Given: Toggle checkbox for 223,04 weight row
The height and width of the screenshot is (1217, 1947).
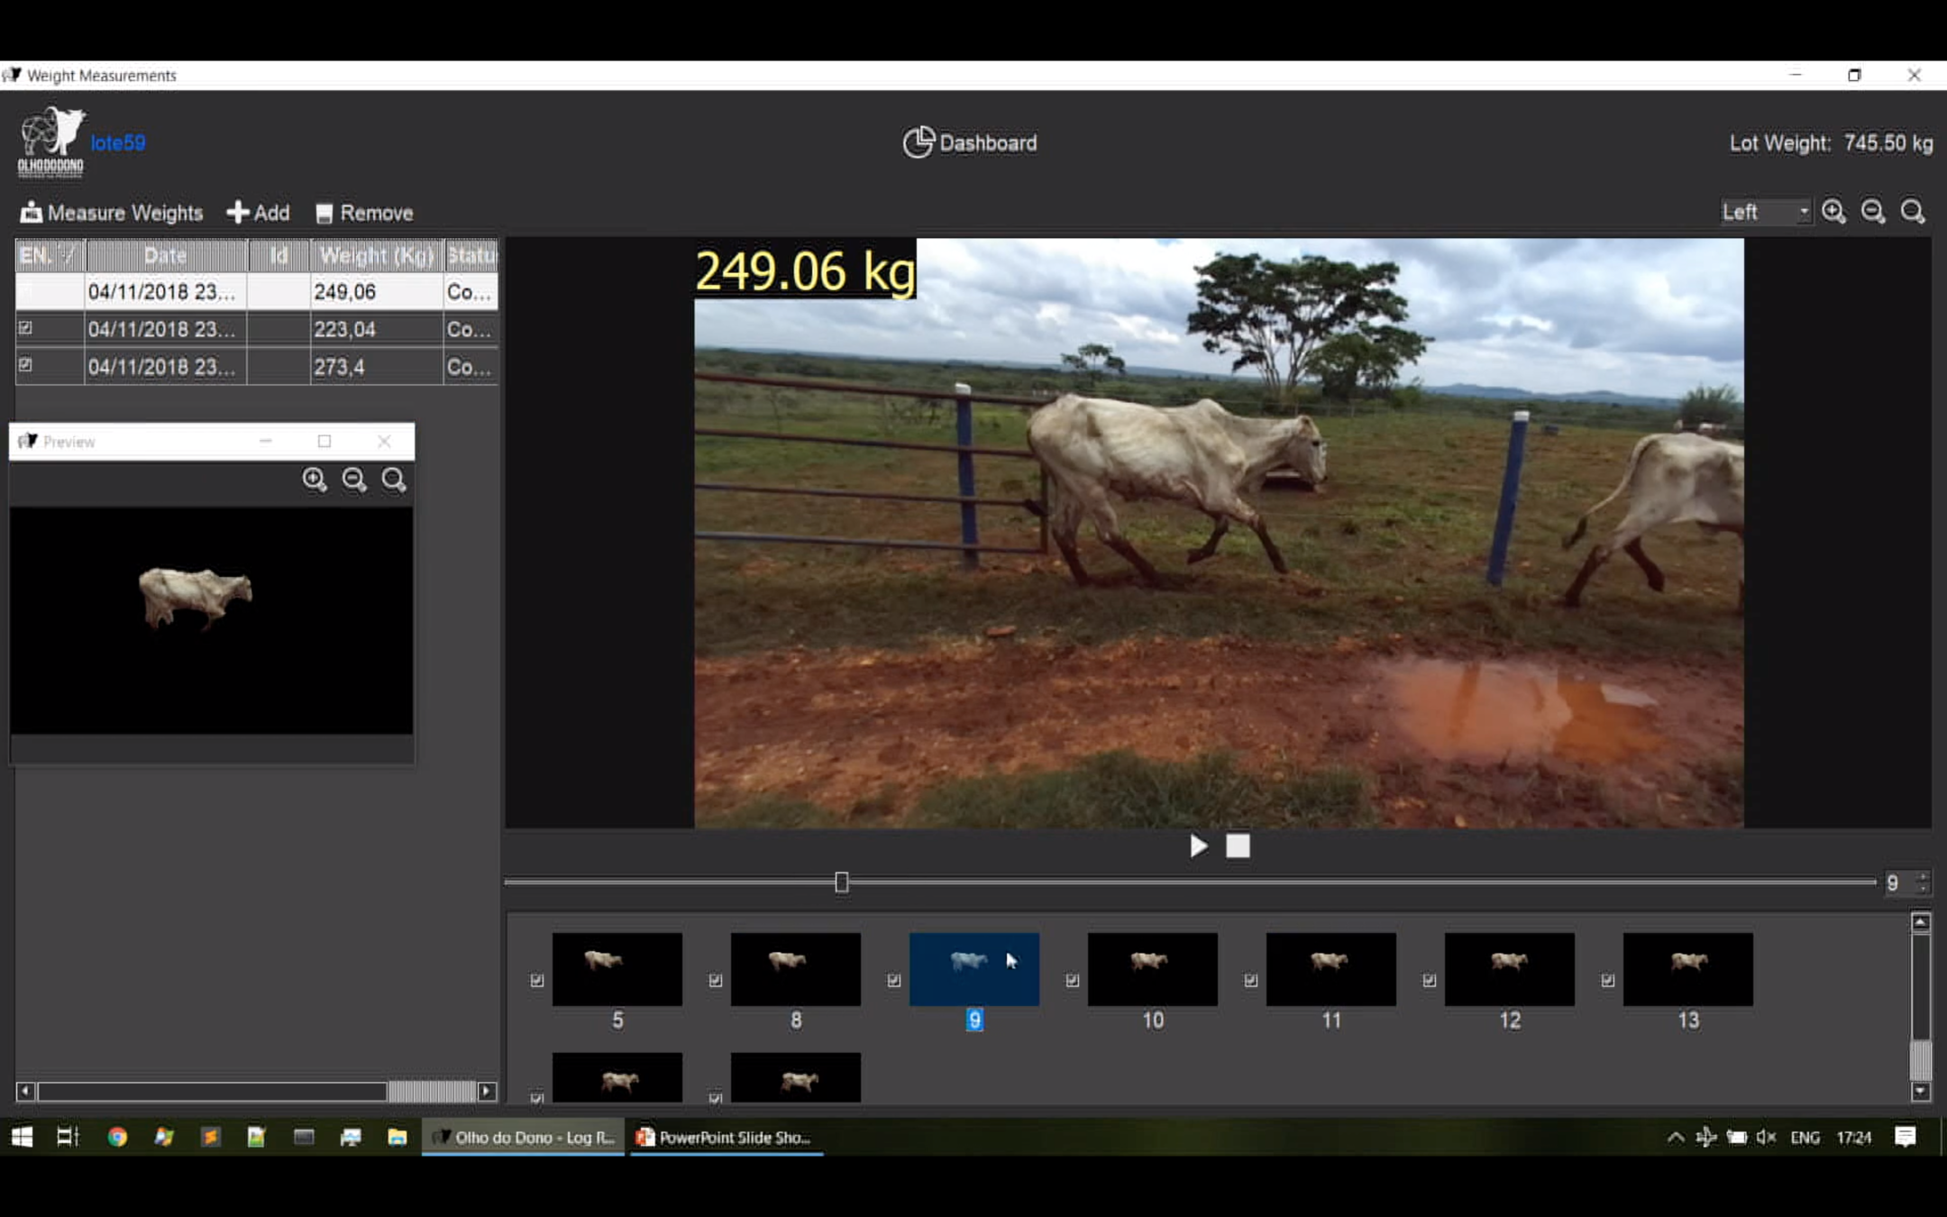Looking at the screenshot, I should coord(25,328).
